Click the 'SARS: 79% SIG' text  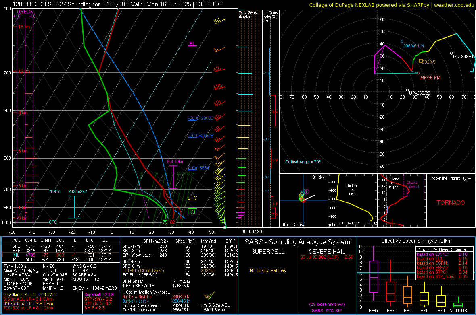tap(327, 311)
